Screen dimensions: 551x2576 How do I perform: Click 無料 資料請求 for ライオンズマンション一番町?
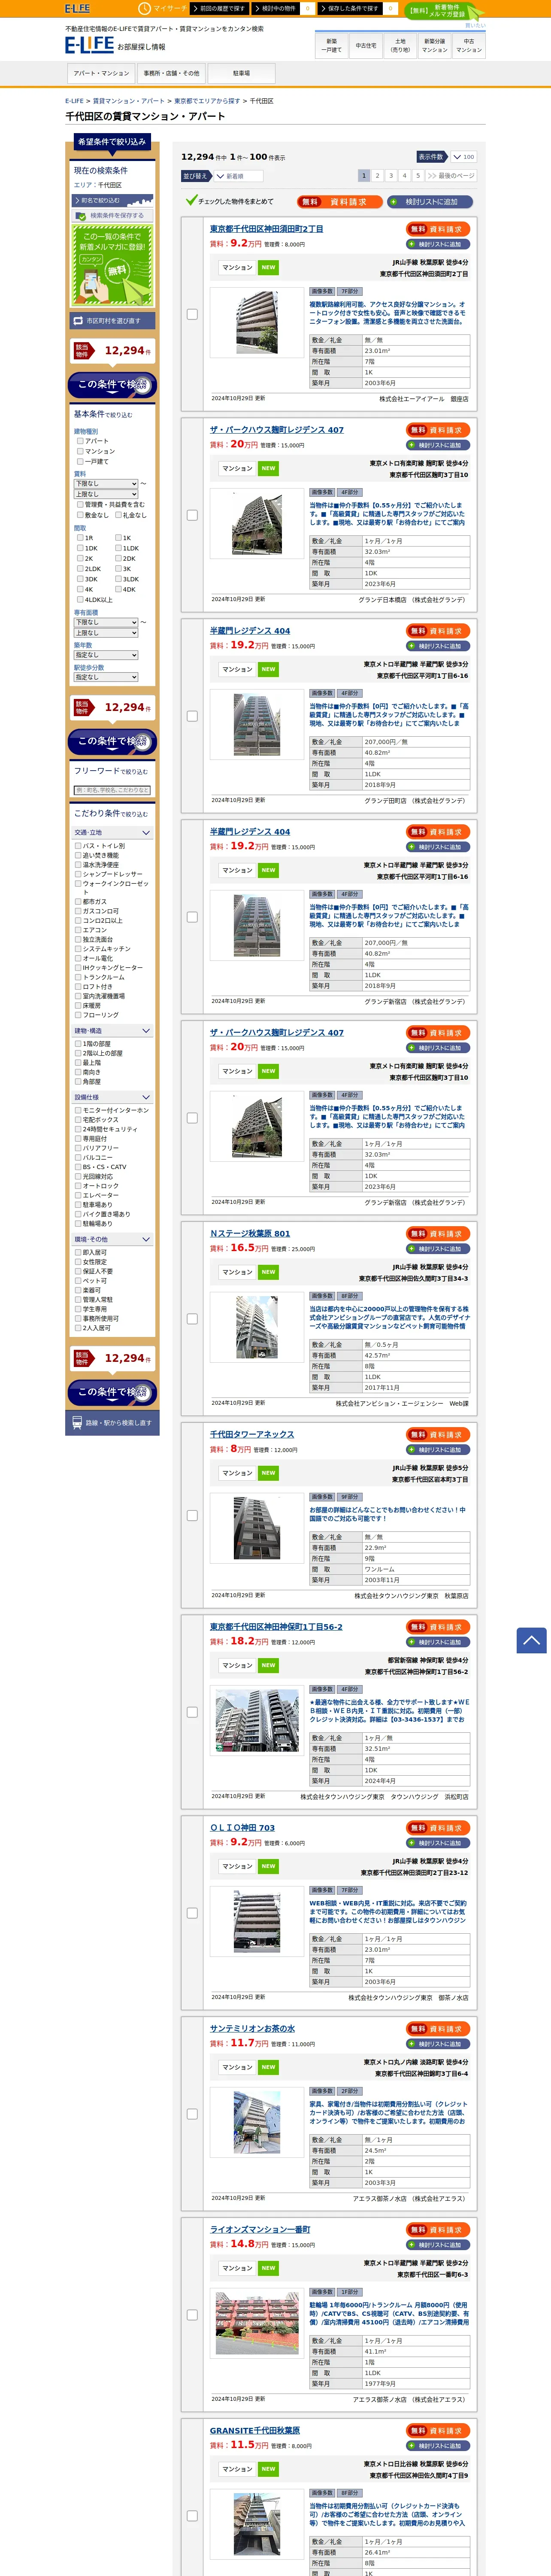(439, 2229)
